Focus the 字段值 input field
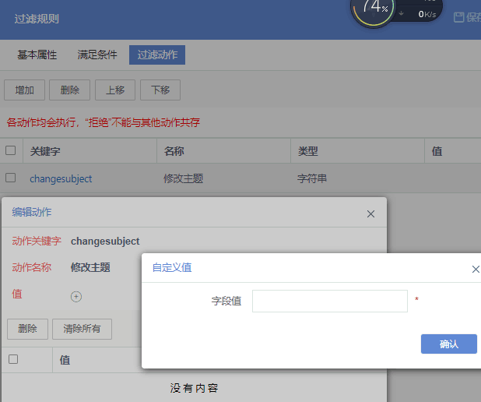481x402 pixels. click(329, 301)
